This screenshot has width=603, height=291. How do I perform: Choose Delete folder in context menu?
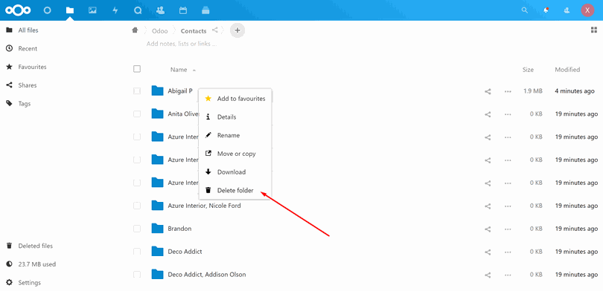pyautogui.click(x=235, y=191)
